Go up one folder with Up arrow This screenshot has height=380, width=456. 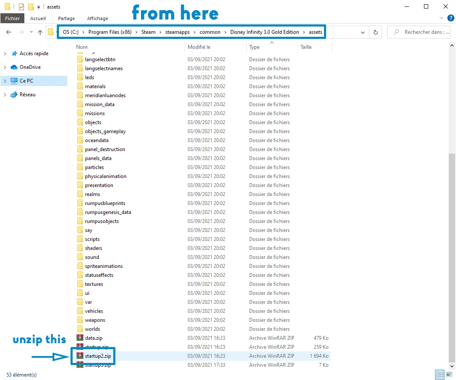[x=40, y=33]
